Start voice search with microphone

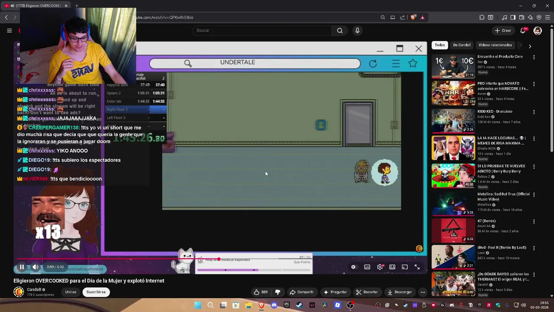(357, 30)
